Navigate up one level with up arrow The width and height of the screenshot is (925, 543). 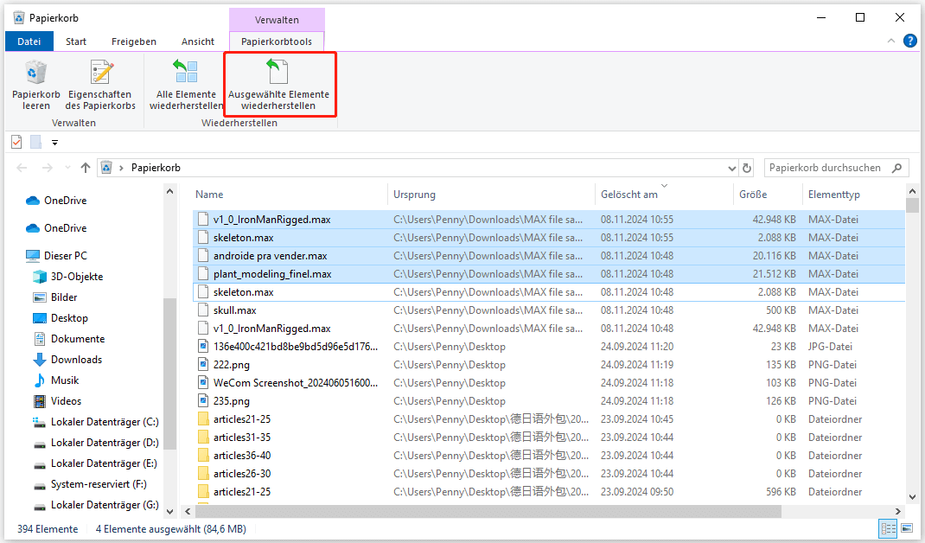(86, 169)
